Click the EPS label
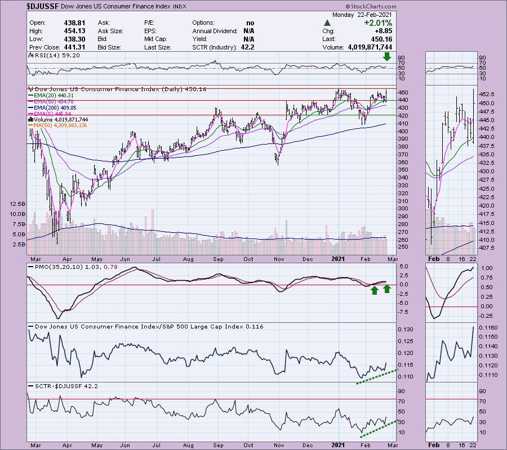The image size is (507, 450). [x=150, y=31]
